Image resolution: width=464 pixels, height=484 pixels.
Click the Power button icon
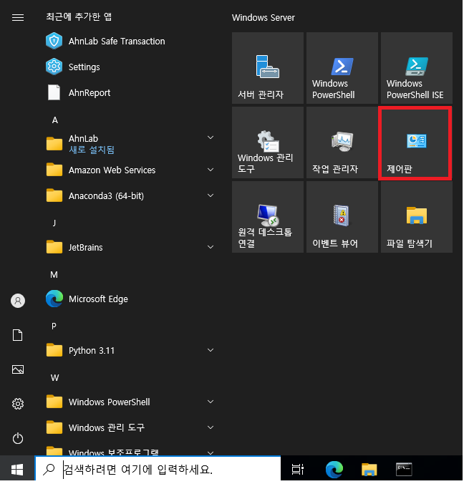click(18, 439)
